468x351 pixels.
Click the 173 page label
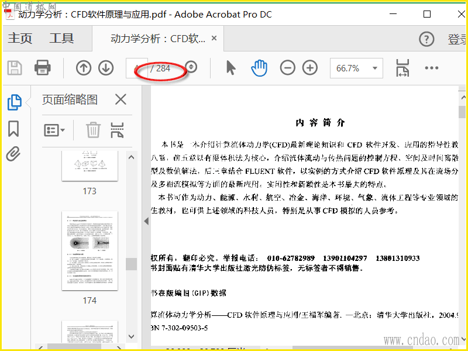coord(90,191)
